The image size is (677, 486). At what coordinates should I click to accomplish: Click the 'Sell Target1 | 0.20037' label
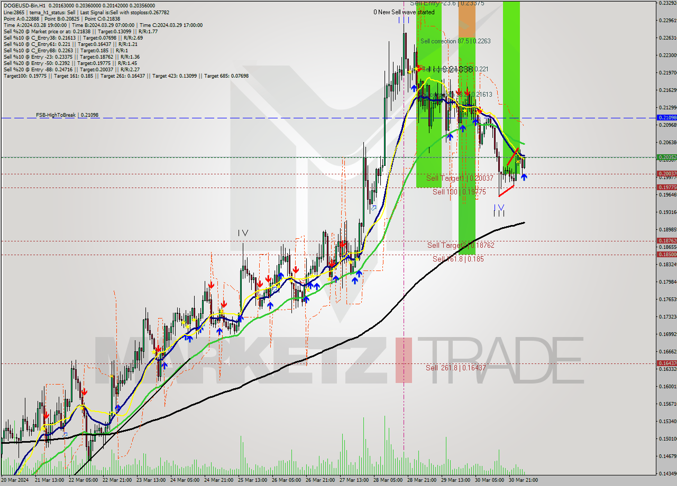click(460, 178)
